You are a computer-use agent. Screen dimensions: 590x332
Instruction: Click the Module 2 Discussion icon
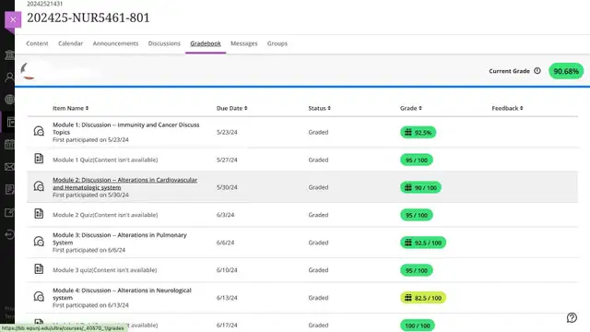click(39, 186)
